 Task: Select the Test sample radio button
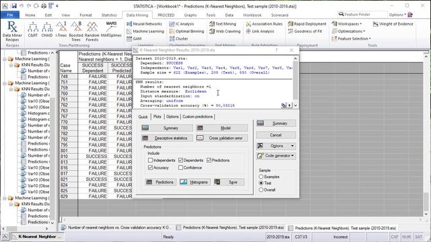click(261, 183)
